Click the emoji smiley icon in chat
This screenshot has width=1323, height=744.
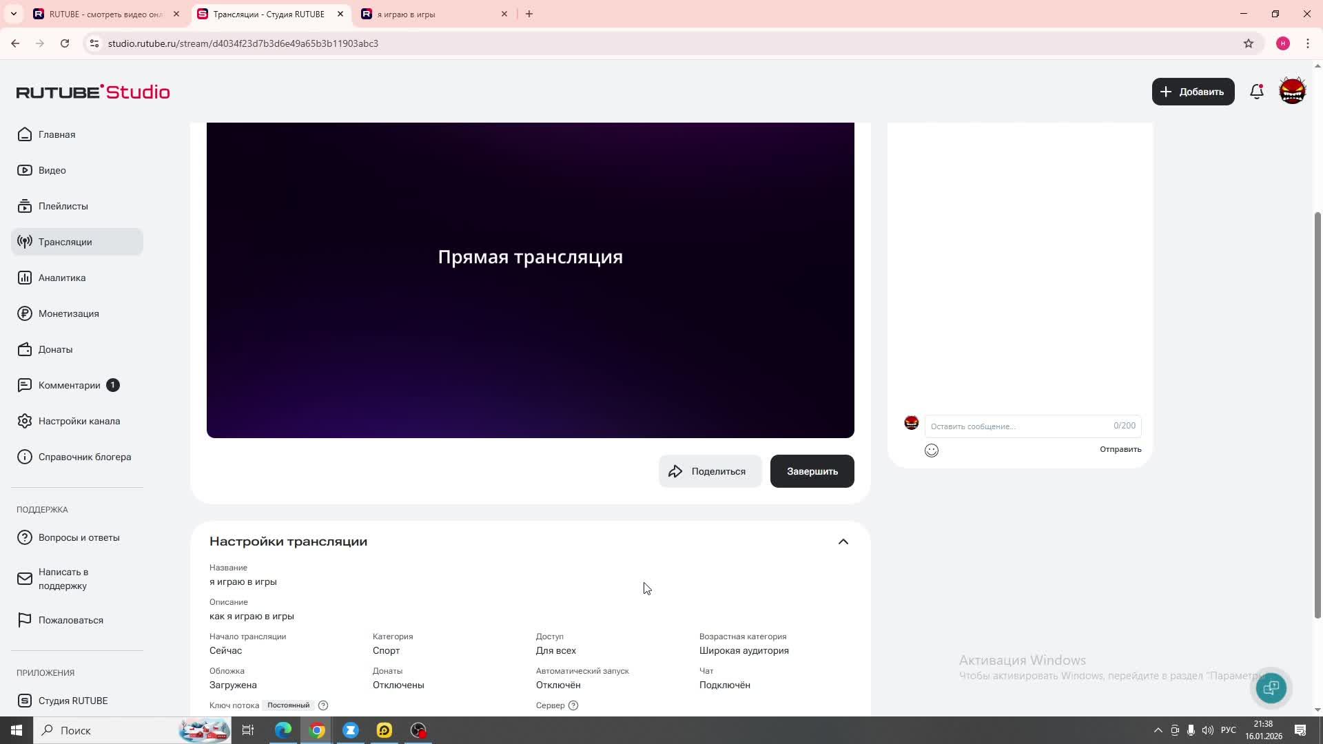pos(931,451)
